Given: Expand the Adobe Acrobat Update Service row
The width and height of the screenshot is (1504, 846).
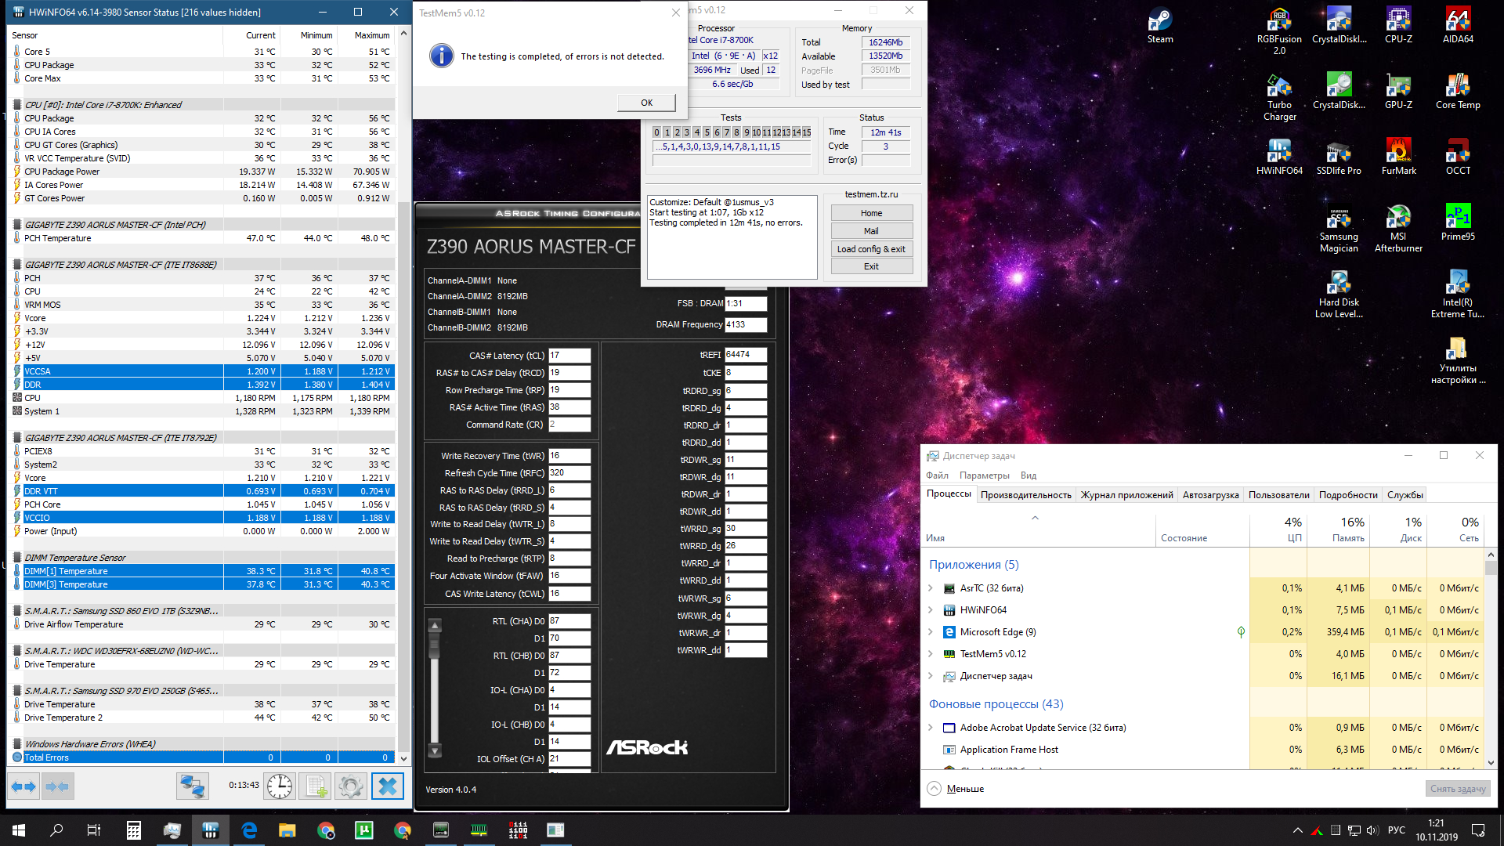Looking at the screenshot, I should pos(931,728).
